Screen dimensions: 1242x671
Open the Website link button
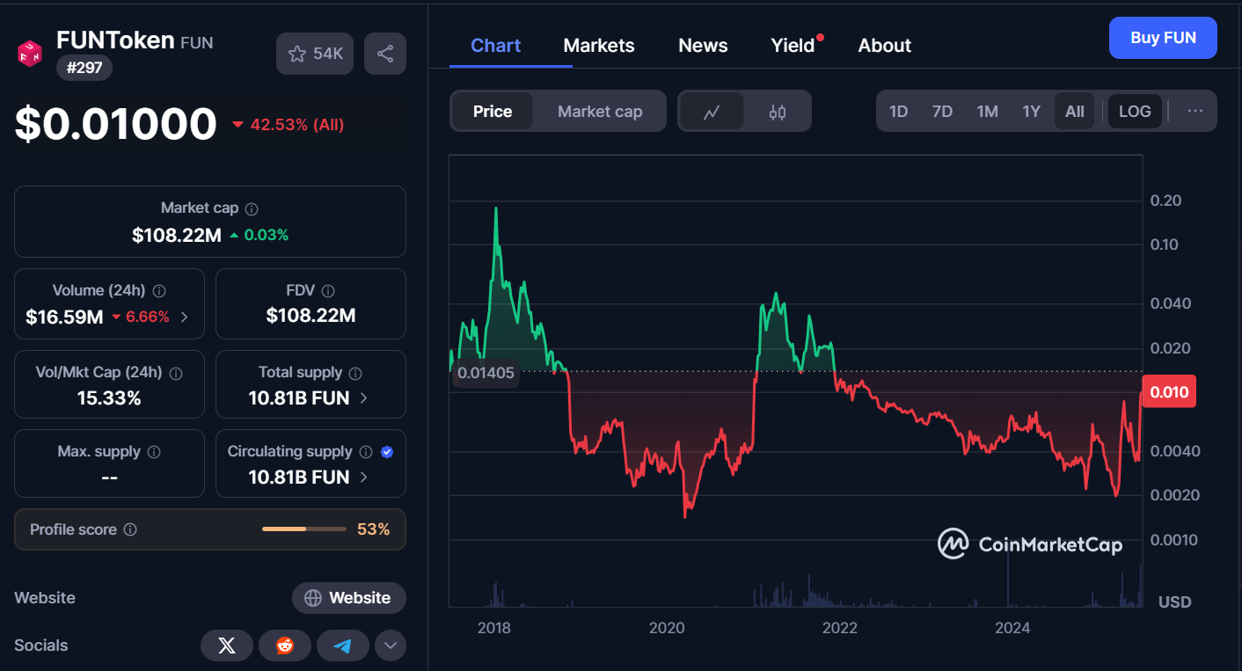pos(349,598)
